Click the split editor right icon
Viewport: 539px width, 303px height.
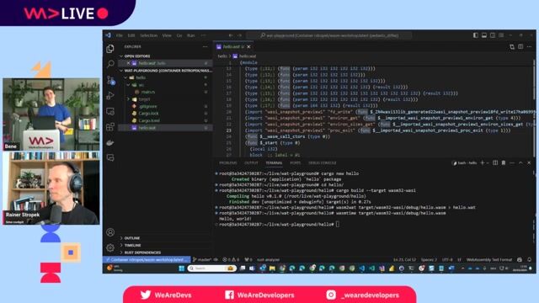(520, 47)
